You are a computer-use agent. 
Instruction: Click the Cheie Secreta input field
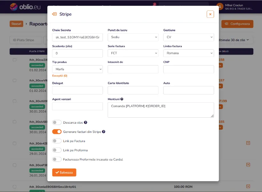77,37
